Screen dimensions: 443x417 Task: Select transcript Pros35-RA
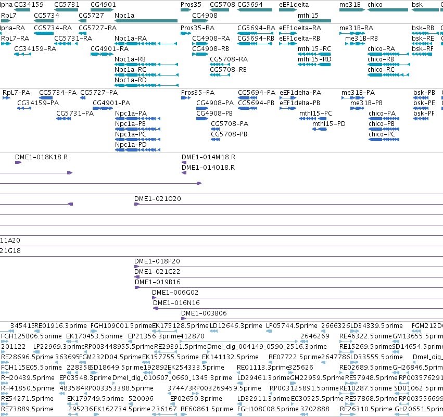point(186,33)
